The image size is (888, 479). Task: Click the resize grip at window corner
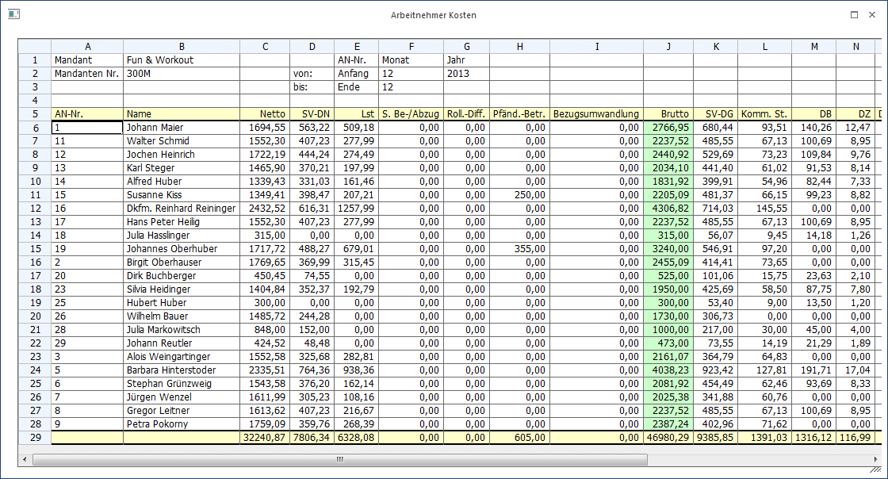click(876, 470)
